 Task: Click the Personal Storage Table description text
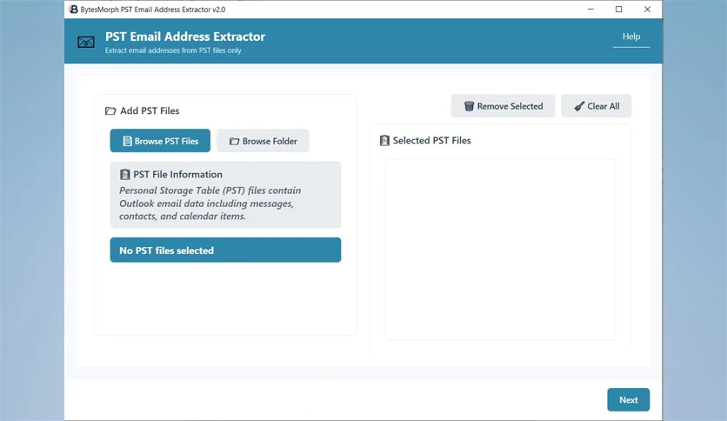210,203
